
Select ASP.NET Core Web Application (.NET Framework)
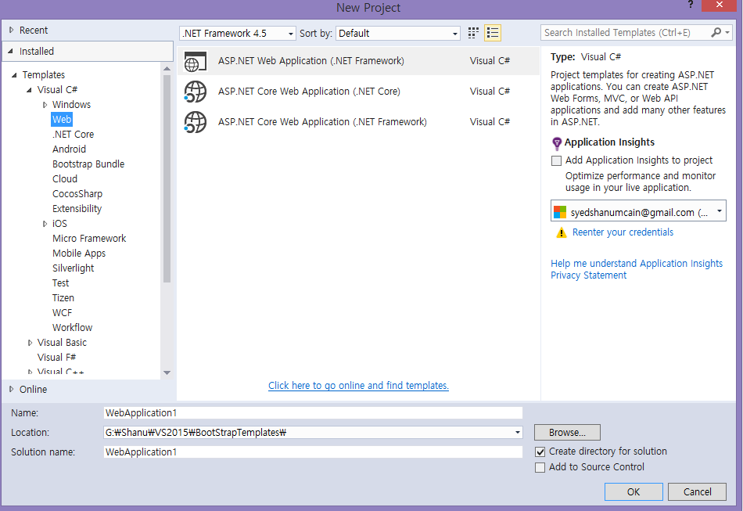pyautogui.click(x=359, y=122)
